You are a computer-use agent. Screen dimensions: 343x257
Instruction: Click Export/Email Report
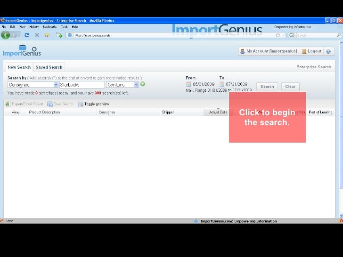pyautogui.click(x=24, y=104)
